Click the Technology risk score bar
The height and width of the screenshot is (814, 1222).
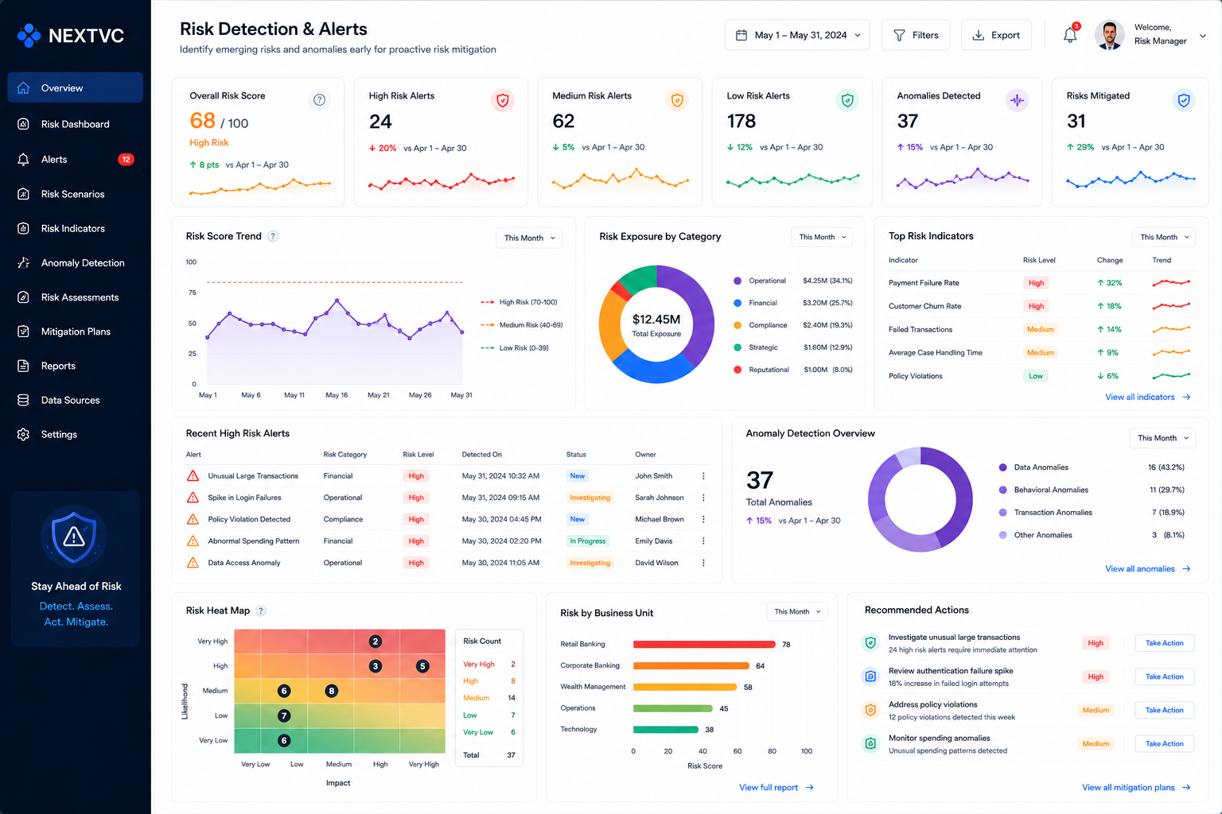point(666,729)
